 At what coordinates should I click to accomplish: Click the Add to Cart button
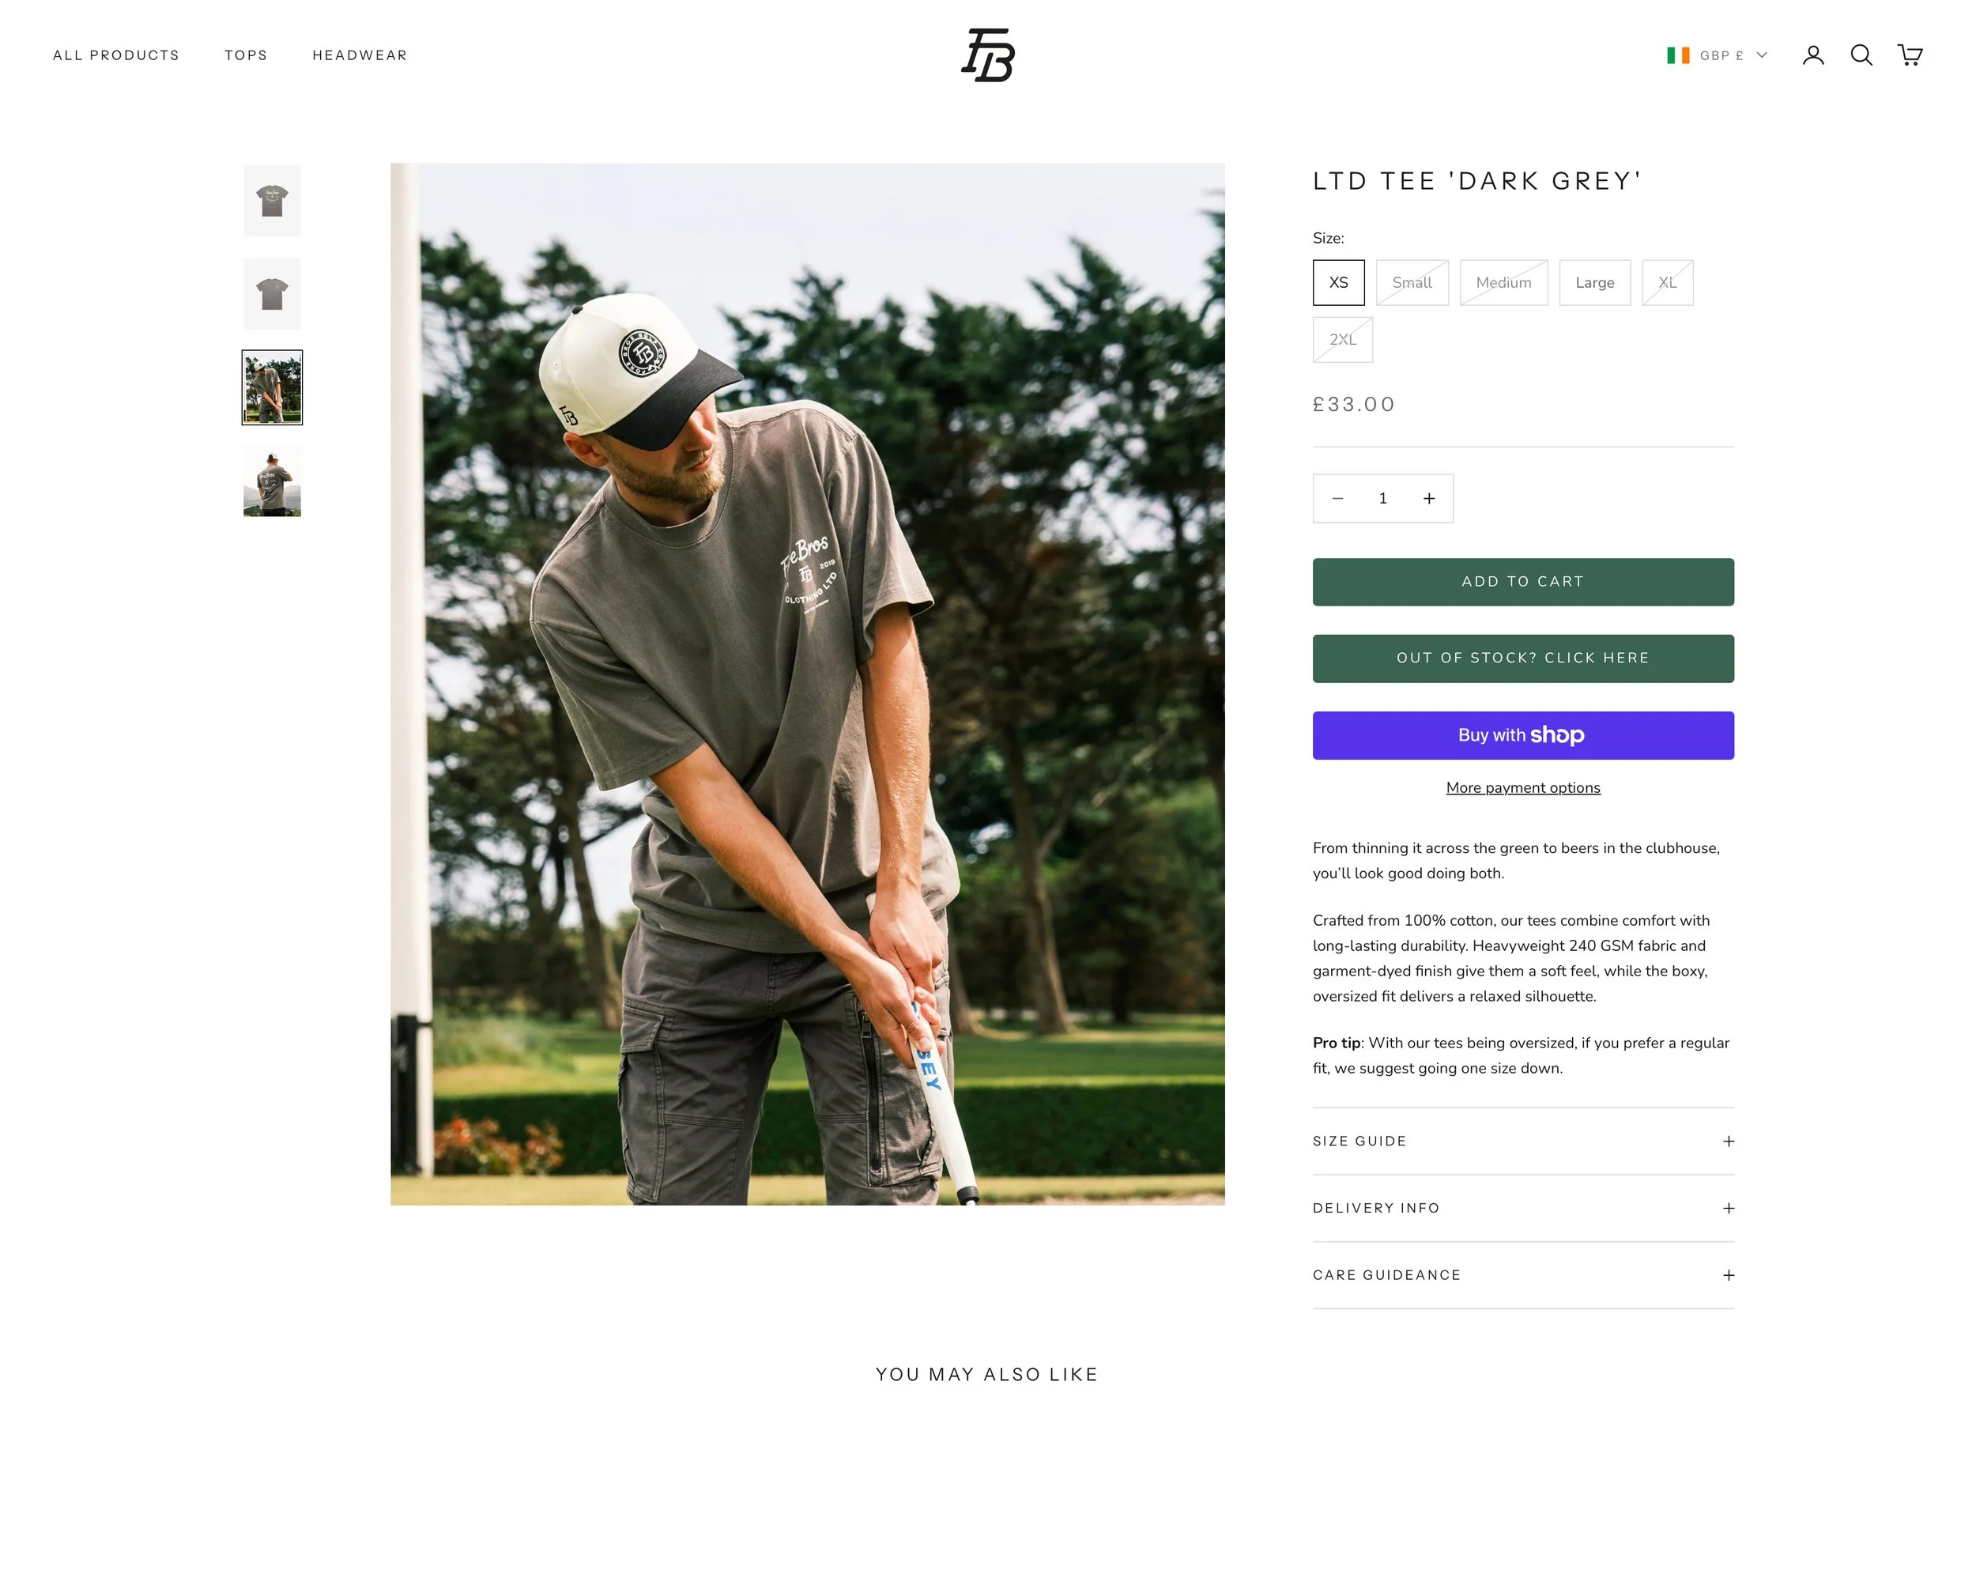click(x=1523, y=582)
